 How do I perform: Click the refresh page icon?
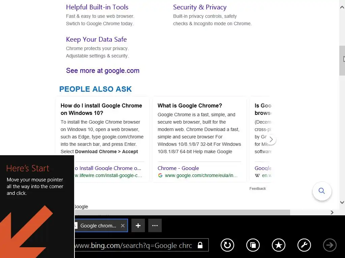point(227,245)
